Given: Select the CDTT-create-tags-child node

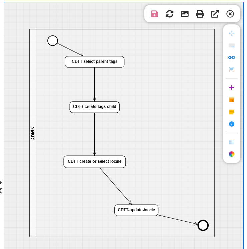Looking at the screenshot, I should tap(94, 107).
